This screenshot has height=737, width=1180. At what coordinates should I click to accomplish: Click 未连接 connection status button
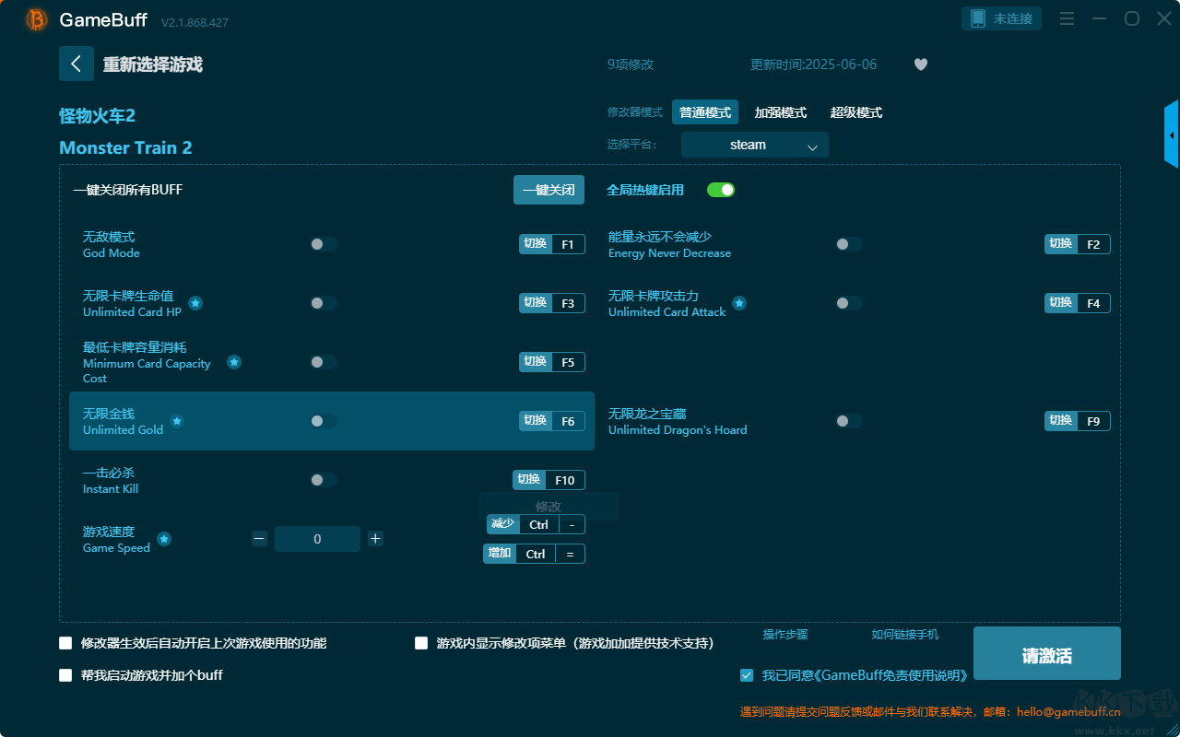tap(1002, 18)
